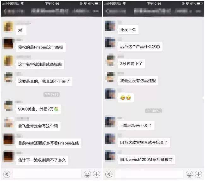Go back using right chat header arrow
This screenshot has width=205, height=181.
pyautogui.click(x=107, y=11)
